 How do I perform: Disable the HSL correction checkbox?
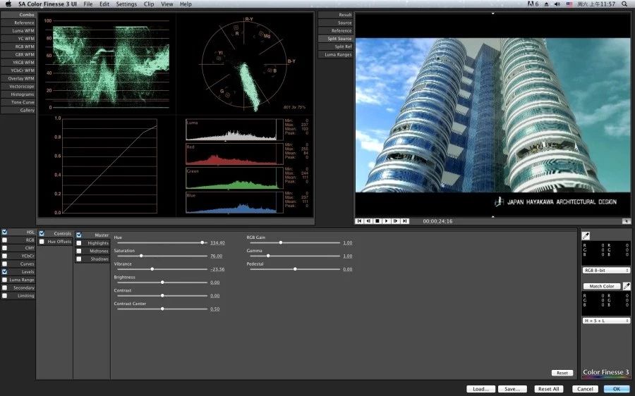point(4,233)
